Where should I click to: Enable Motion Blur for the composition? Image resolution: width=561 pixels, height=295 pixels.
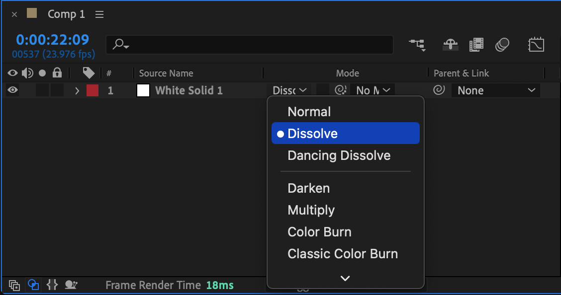[502, 45]
